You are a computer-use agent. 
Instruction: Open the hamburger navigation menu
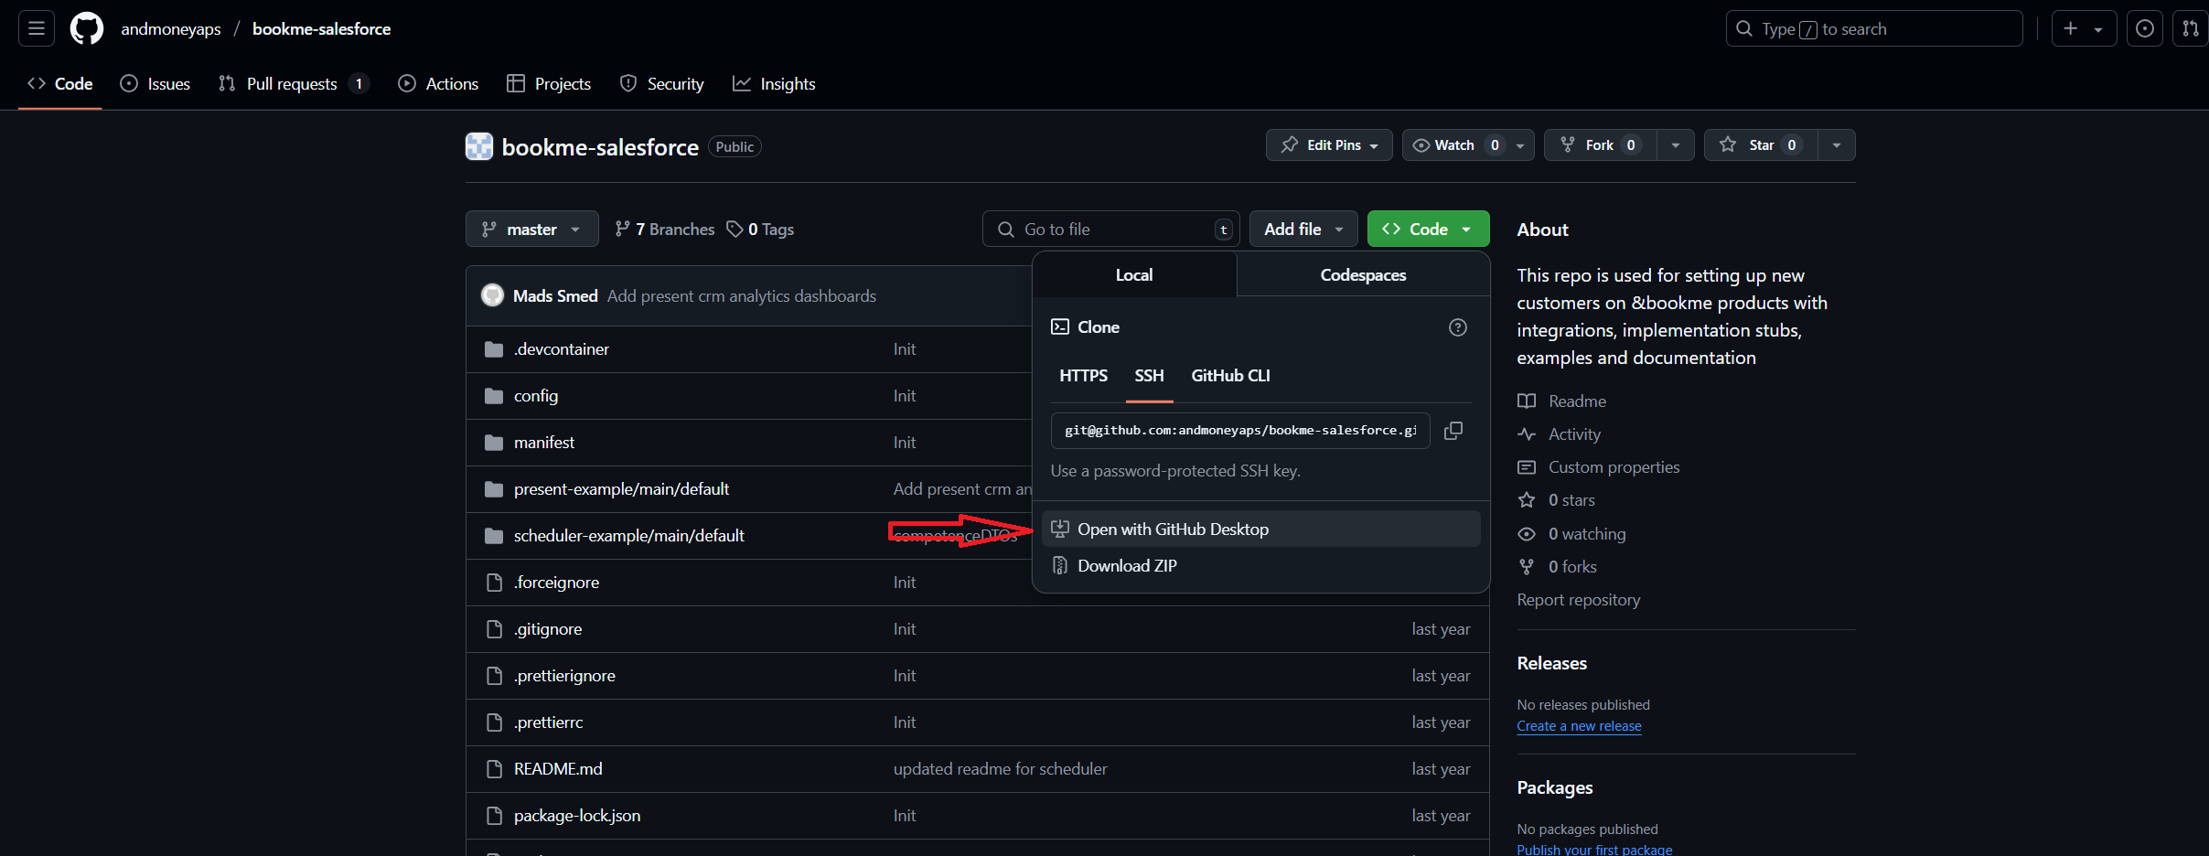[37, 28]
